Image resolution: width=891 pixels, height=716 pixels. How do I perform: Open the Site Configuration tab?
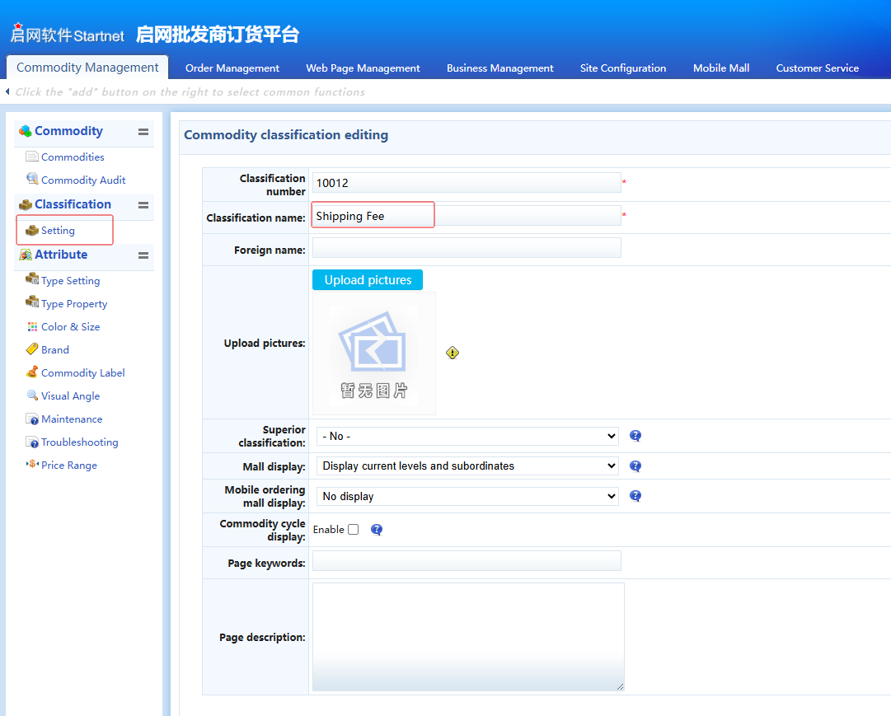click(x=623, y=68)
